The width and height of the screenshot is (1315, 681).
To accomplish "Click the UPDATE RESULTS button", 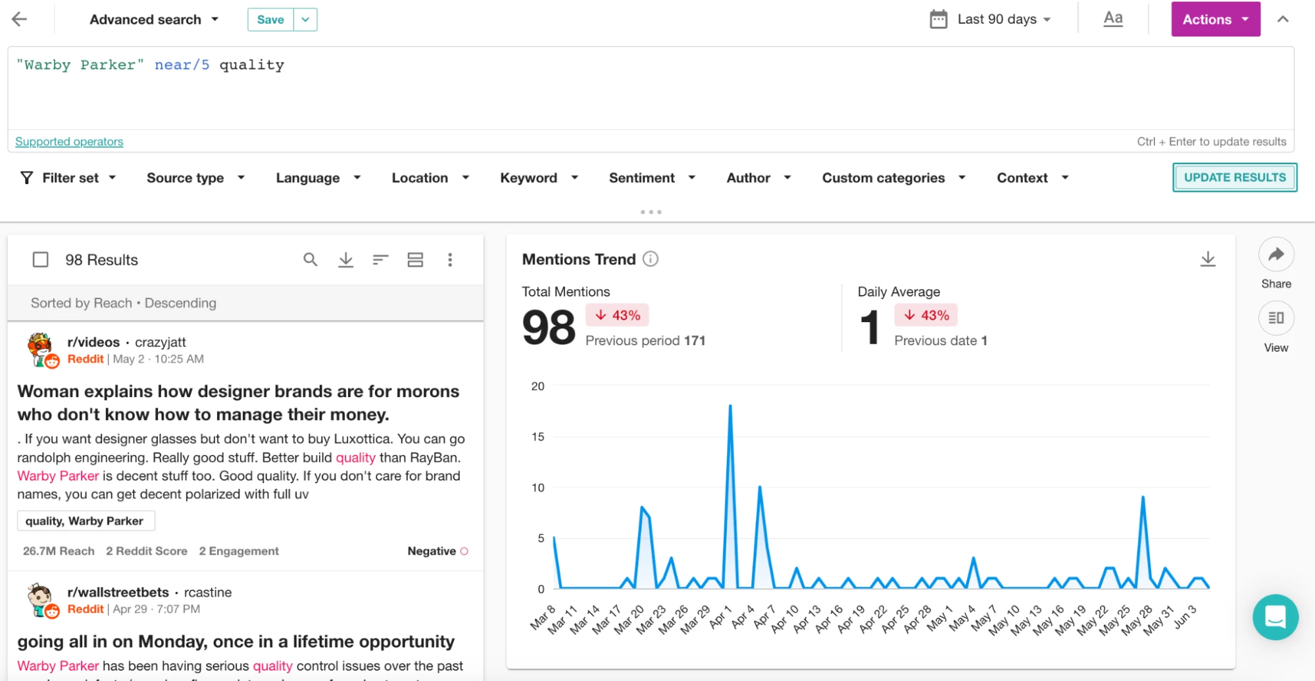I will coord(1235,177).
